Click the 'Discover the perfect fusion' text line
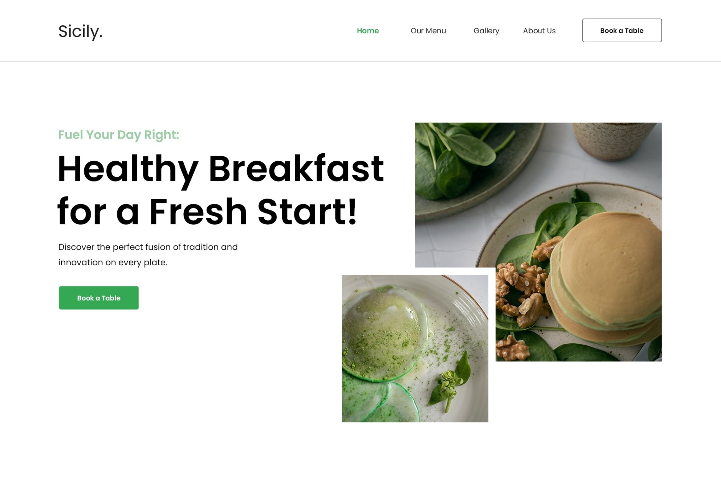This screenshot has width=721, height=483. (148, 247)
